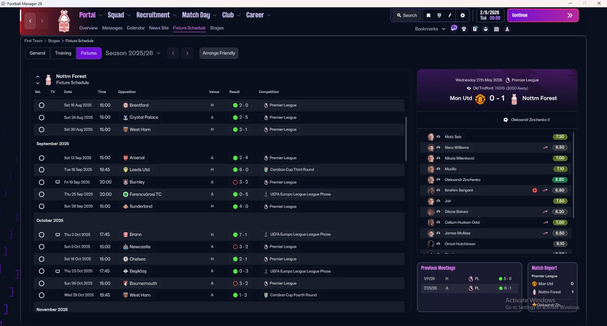Screen dimensions: 607x326
Task: Click the shirt icon in bookmarks bar
Action: point(464,29)
